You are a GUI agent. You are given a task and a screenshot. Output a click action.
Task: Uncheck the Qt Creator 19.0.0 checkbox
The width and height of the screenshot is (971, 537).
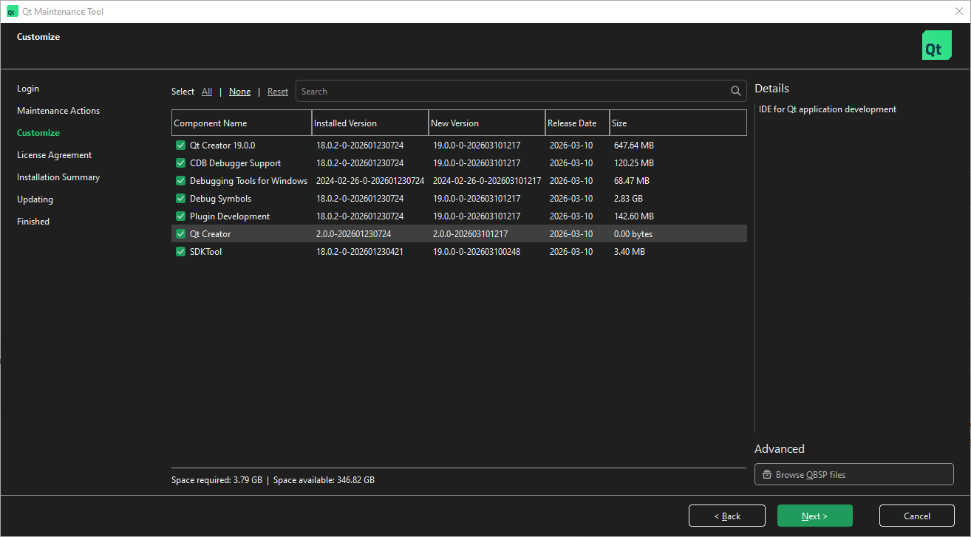point(180,146)
